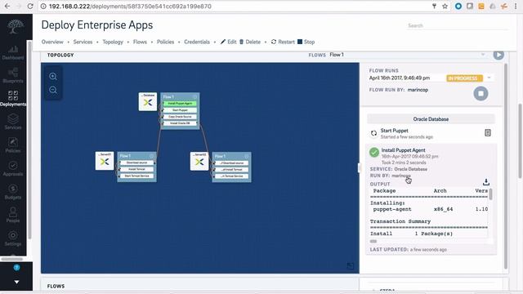Click Restart deployment

(283, 42)
